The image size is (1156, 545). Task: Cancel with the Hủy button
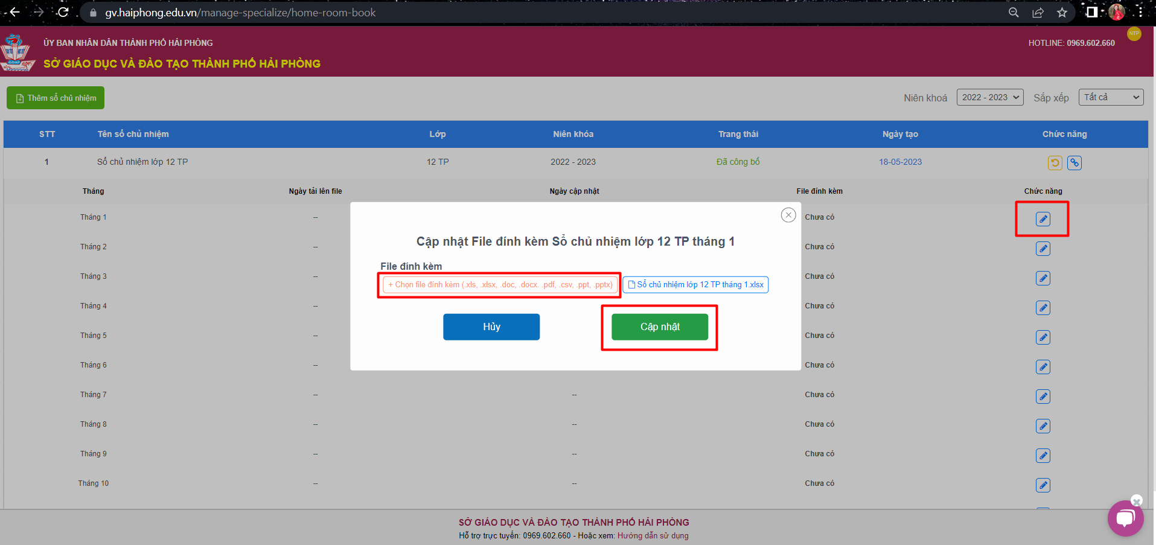491,327
